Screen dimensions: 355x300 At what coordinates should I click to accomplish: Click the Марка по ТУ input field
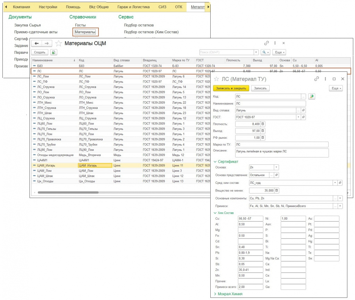282,144
